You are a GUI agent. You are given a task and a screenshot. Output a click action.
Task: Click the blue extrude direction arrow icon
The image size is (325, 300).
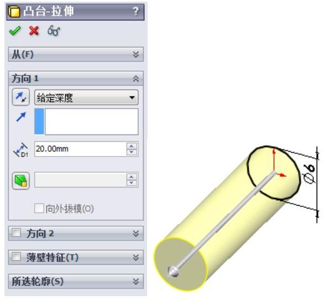coord(21,116)
